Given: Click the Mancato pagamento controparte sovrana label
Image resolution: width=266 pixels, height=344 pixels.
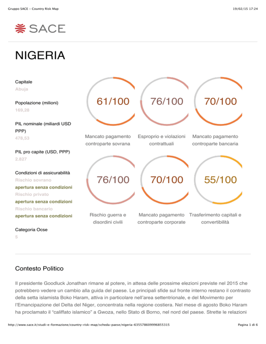Looking at the screenshot, I should click(x=108, y=140).
